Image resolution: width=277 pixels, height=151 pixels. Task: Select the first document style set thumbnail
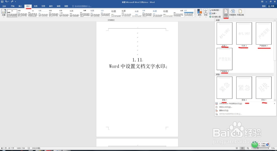tap(12, 13)
